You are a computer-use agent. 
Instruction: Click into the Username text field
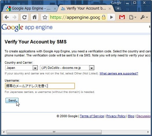click(x=40, y=86)
